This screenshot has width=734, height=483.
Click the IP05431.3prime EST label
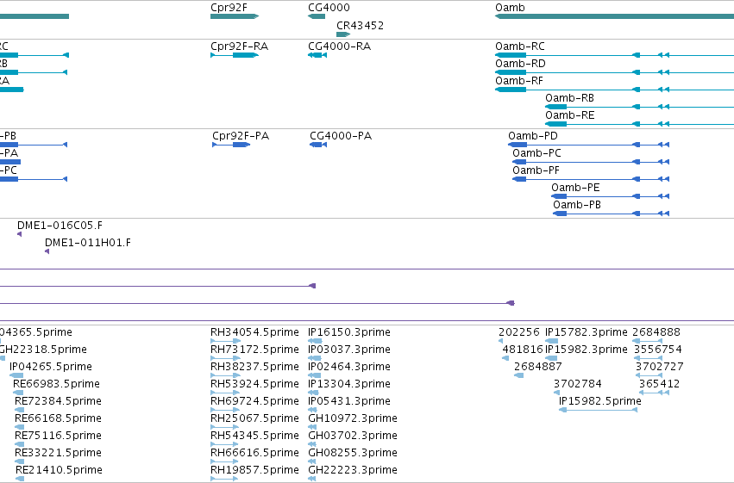pos(349,401)
